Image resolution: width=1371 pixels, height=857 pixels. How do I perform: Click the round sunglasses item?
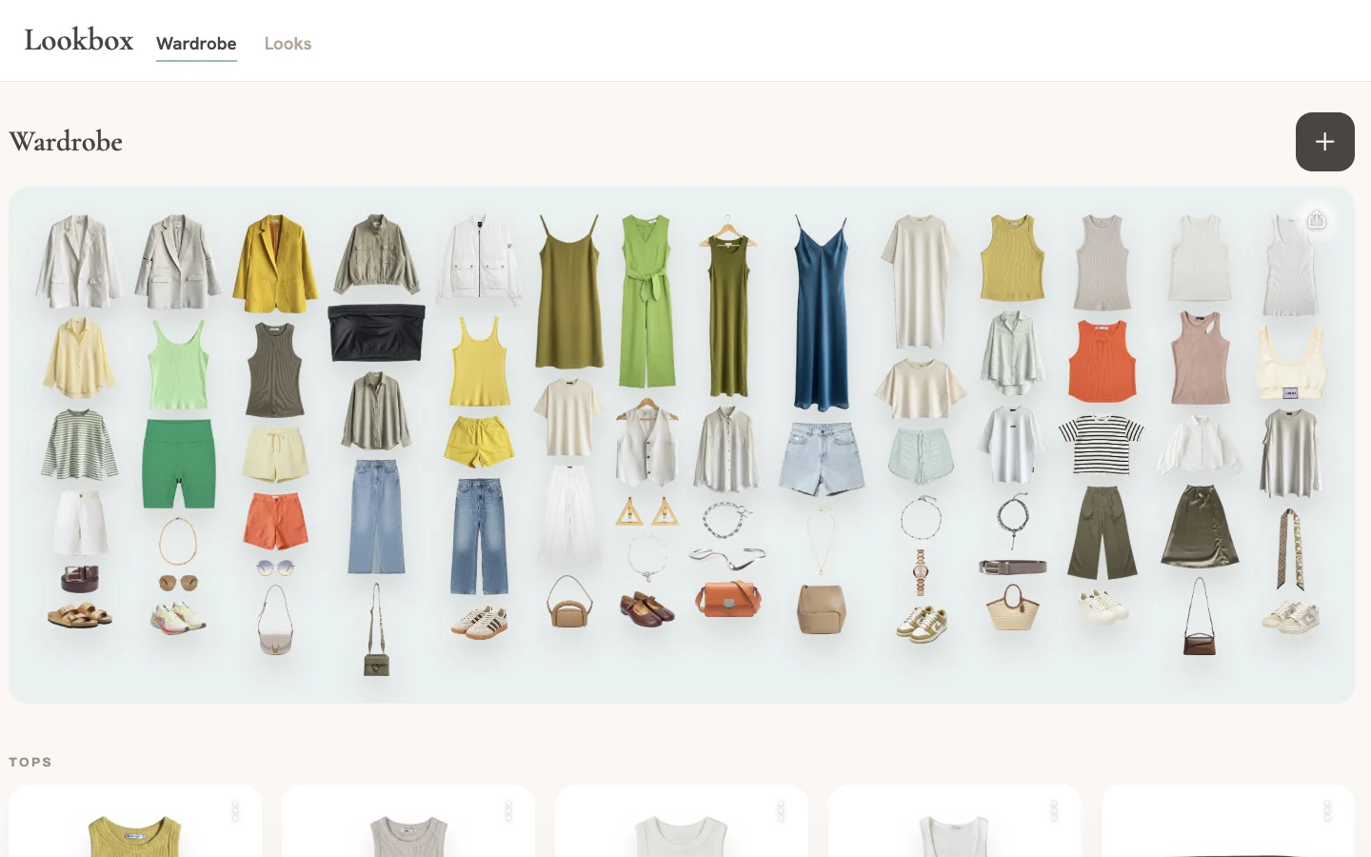pos(275,568)
